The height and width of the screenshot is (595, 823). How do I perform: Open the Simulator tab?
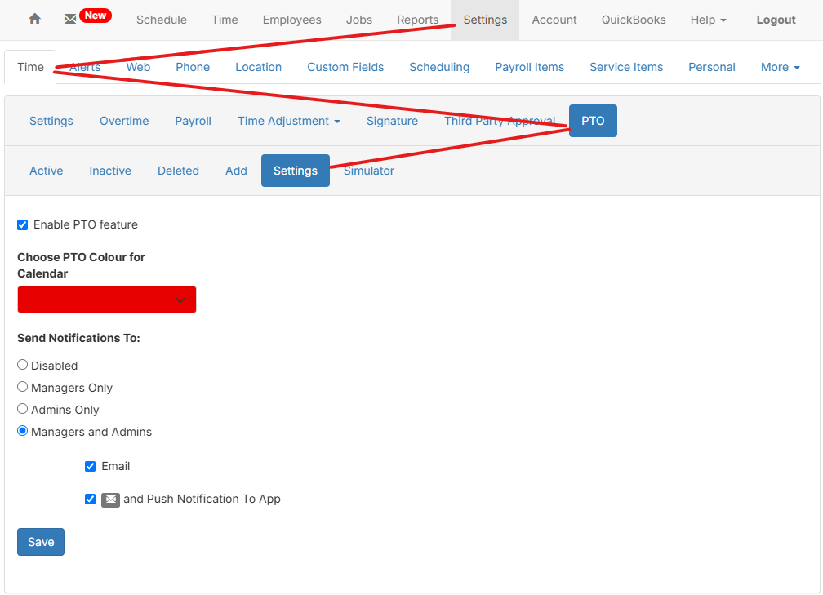pyautogui.click(x=368, y=171)
